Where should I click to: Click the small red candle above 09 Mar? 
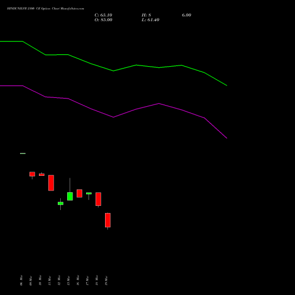coord(32,174)
